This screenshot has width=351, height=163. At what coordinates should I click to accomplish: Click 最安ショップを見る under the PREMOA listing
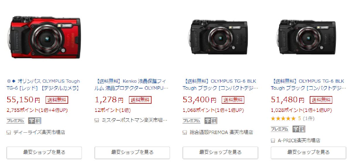(221, 152)
